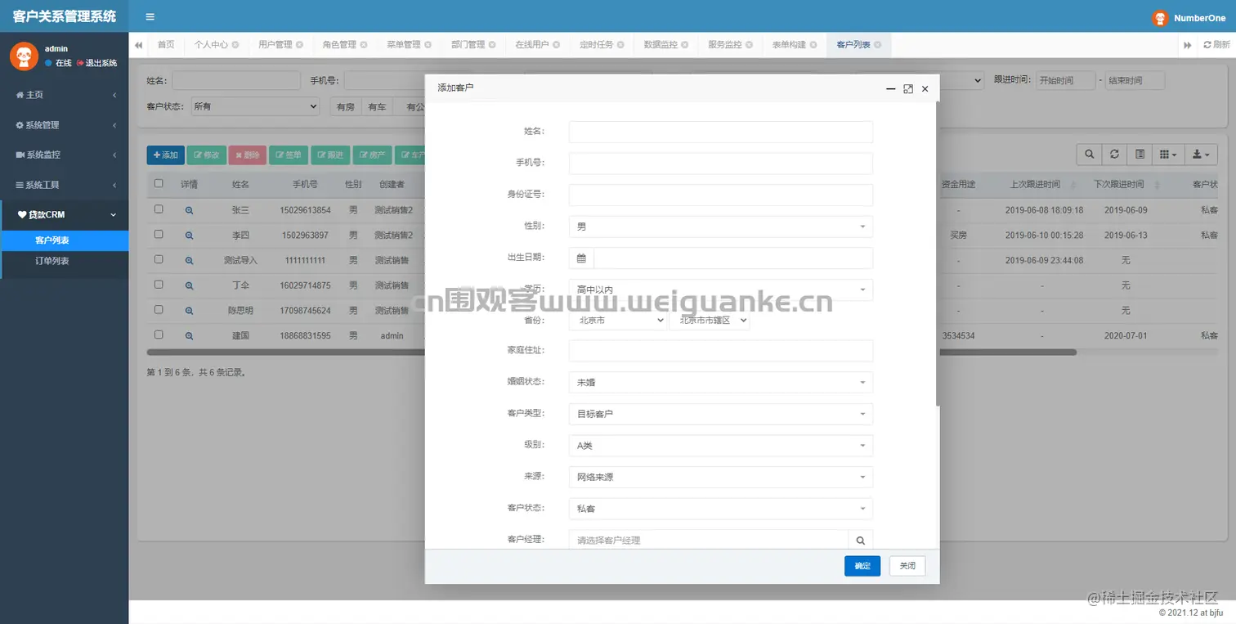Screen dimensions: 1236x624
Task: Minimize the 添加客户 dialog
Action: pyautogui.click(x=891, y=88)
